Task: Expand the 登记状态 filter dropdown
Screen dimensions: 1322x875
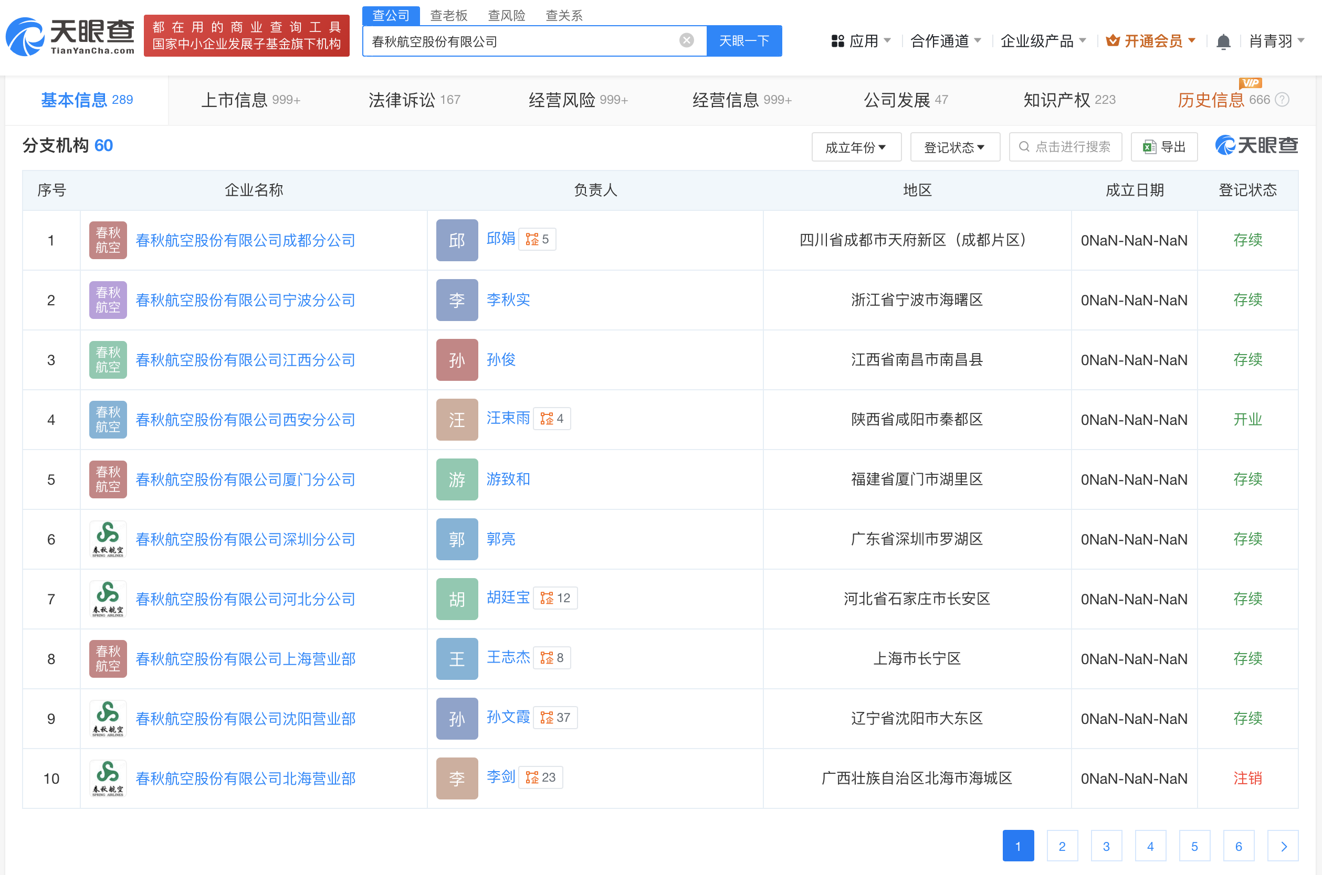Action: click(x=954, y=147)
